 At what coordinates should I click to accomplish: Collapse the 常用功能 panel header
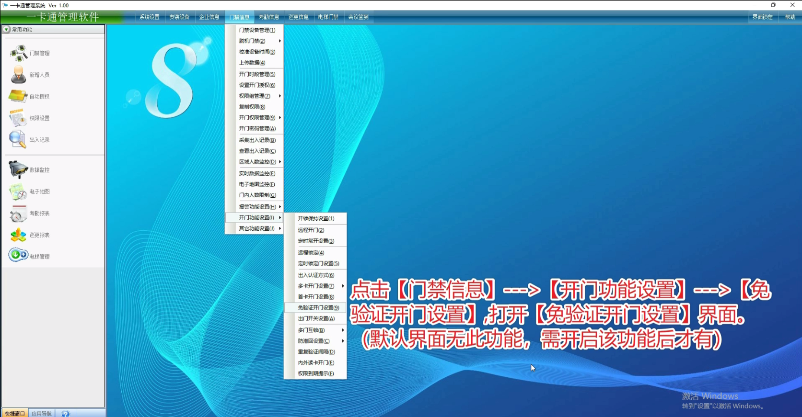point(7,30)
